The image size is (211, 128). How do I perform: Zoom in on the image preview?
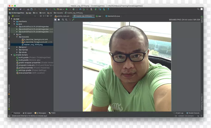coord(63,20)
